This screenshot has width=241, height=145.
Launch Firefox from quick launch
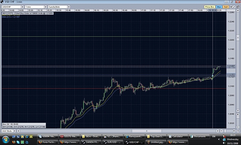13,142
